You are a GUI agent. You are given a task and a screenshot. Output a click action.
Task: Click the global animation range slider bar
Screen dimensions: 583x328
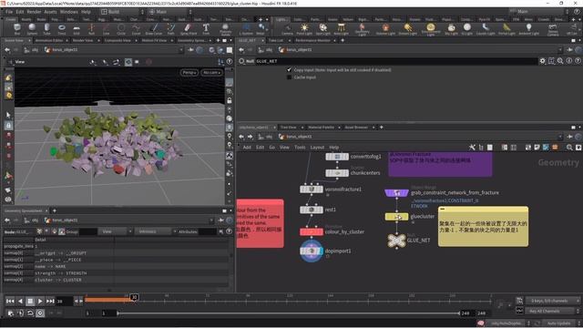click(x=289, y=313)
